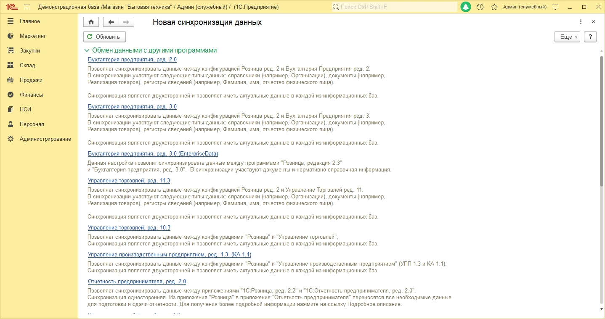This screenshot has width=605, height=319.
Task: Open Финансы section in sidebar
Action: [31, 95]
